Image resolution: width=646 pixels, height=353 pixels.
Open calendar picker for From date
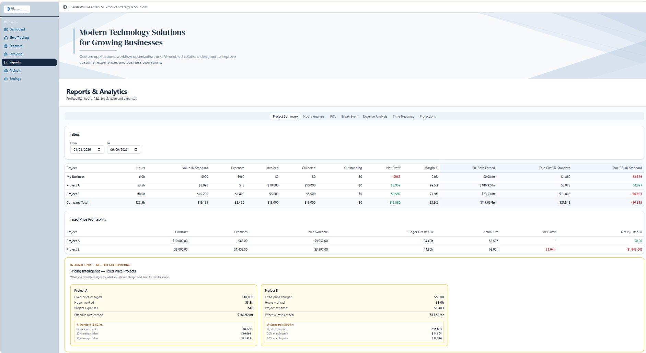[x=99, y=149]
